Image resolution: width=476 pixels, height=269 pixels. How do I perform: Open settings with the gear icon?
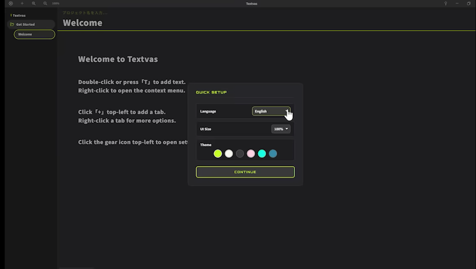coord(11,3)
